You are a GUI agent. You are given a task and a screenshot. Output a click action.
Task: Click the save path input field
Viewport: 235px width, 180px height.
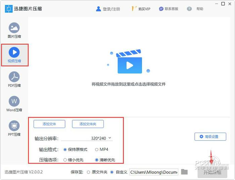pyautogui.click(x=154, y=172)
